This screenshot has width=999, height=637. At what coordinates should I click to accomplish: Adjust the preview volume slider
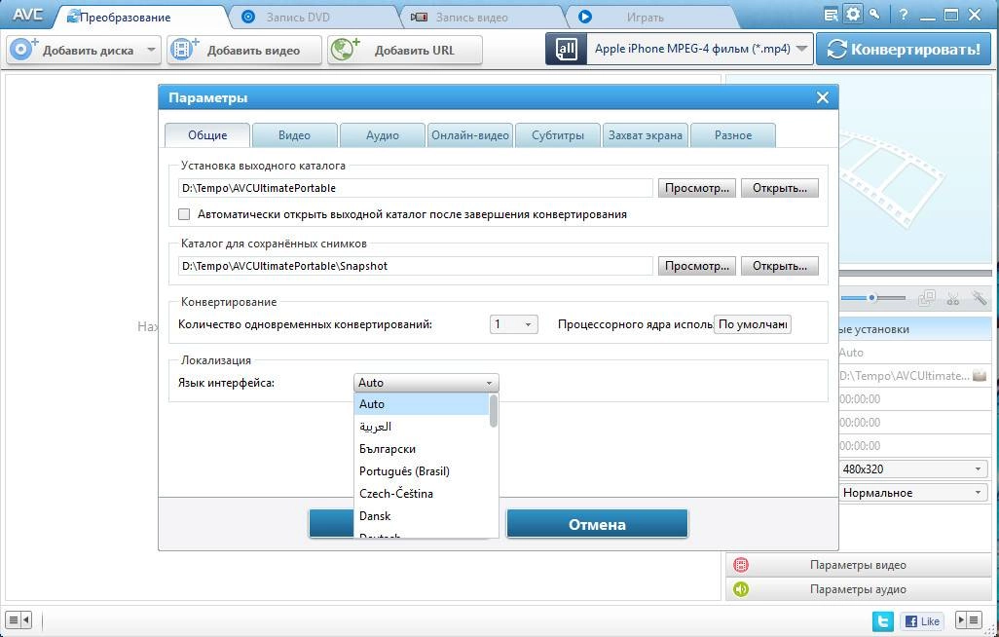(872, 298)
